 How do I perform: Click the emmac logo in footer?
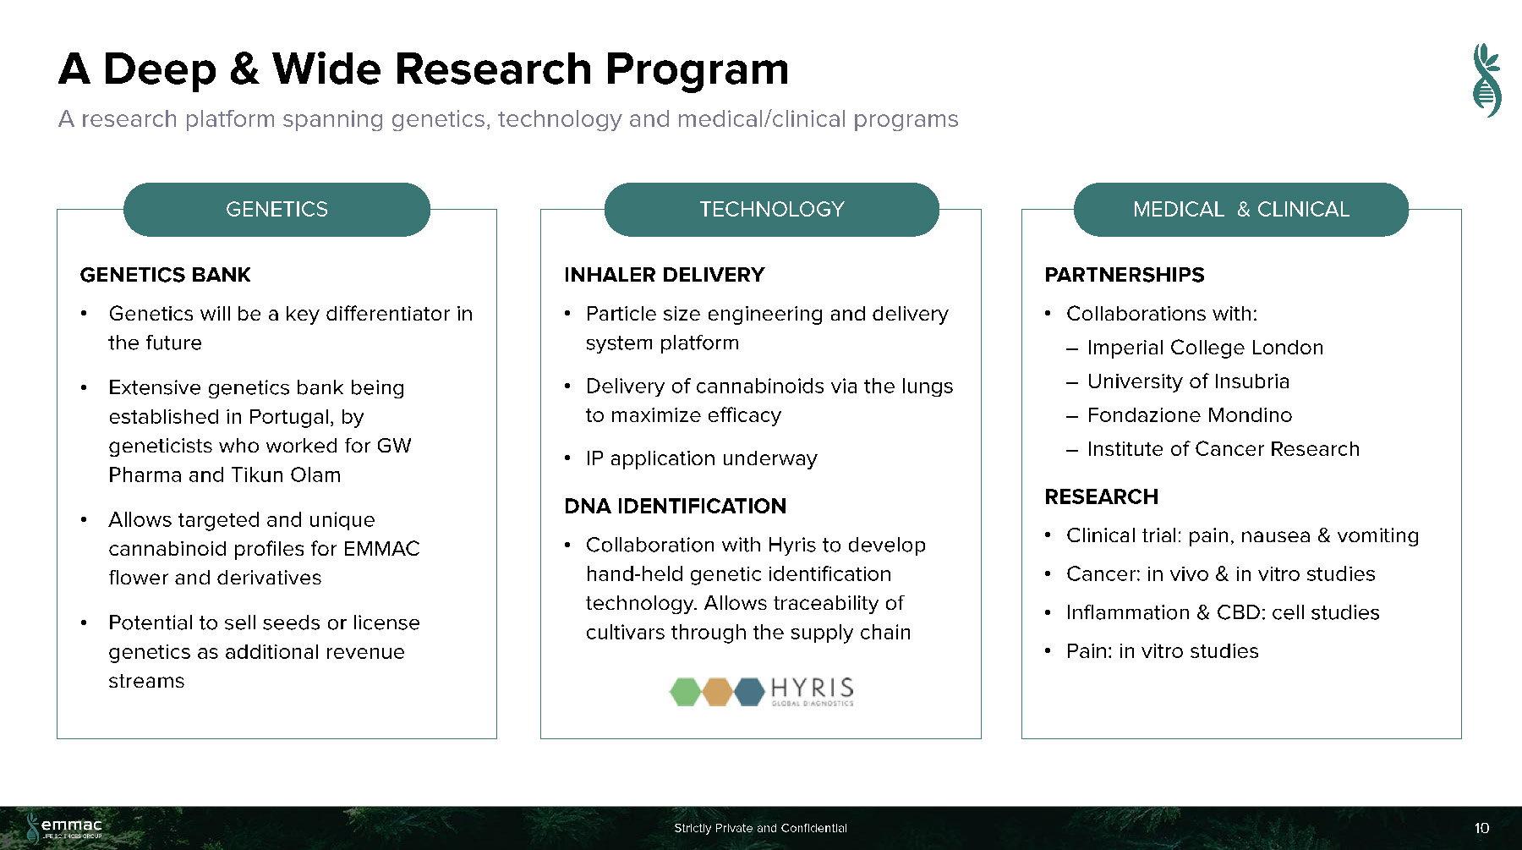[x=65, y=826]
